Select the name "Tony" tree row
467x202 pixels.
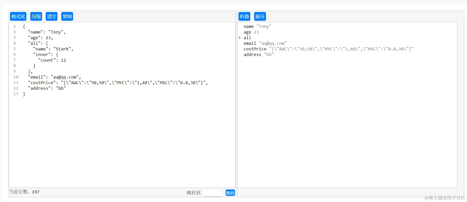click(257, 27)
